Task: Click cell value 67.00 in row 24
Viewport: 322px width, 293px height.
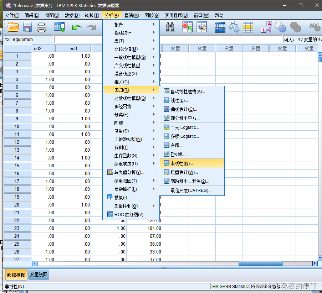Action: click(144, 236)
